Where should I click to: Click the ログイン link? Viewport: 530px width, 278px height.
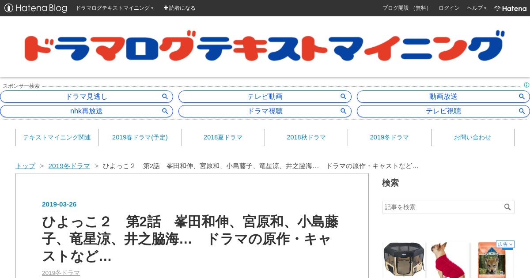(x=449, y=8)
